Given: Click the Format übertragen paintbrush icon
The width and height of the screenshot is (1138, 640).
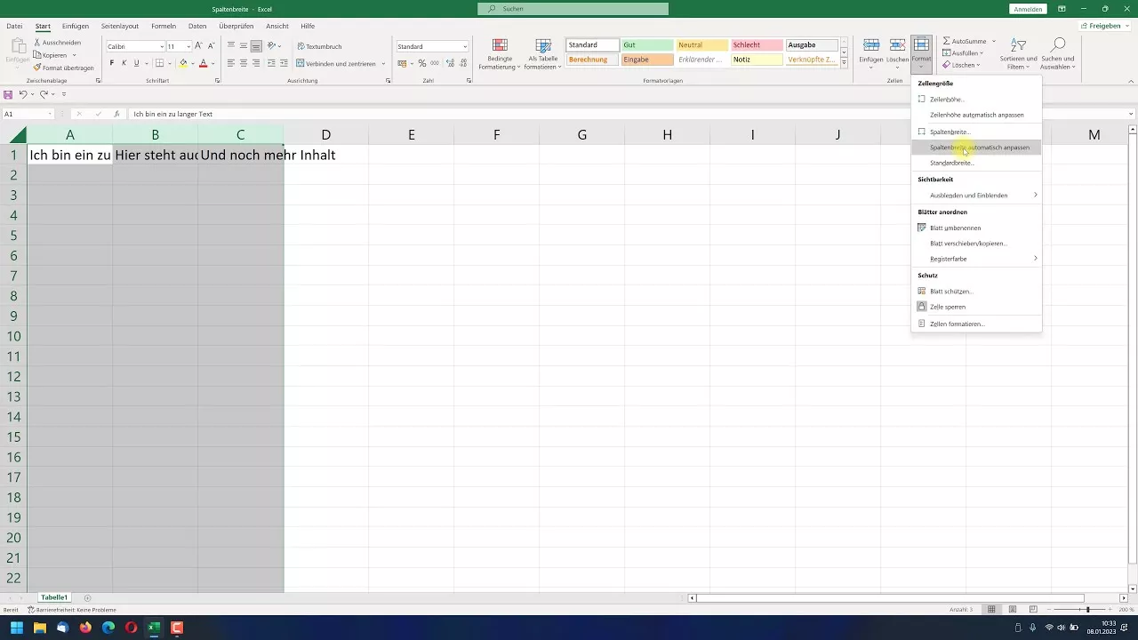Looking at the screenshot, I should [x=37, y=68].
